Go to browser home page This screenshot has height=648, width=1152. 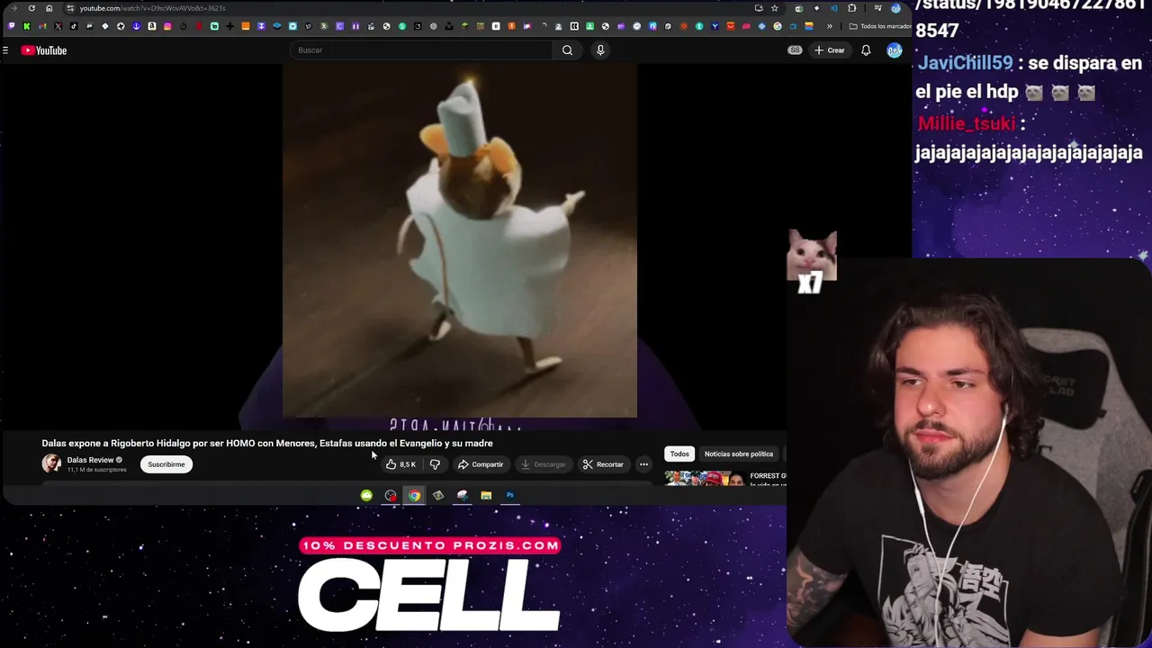(49, 8)
